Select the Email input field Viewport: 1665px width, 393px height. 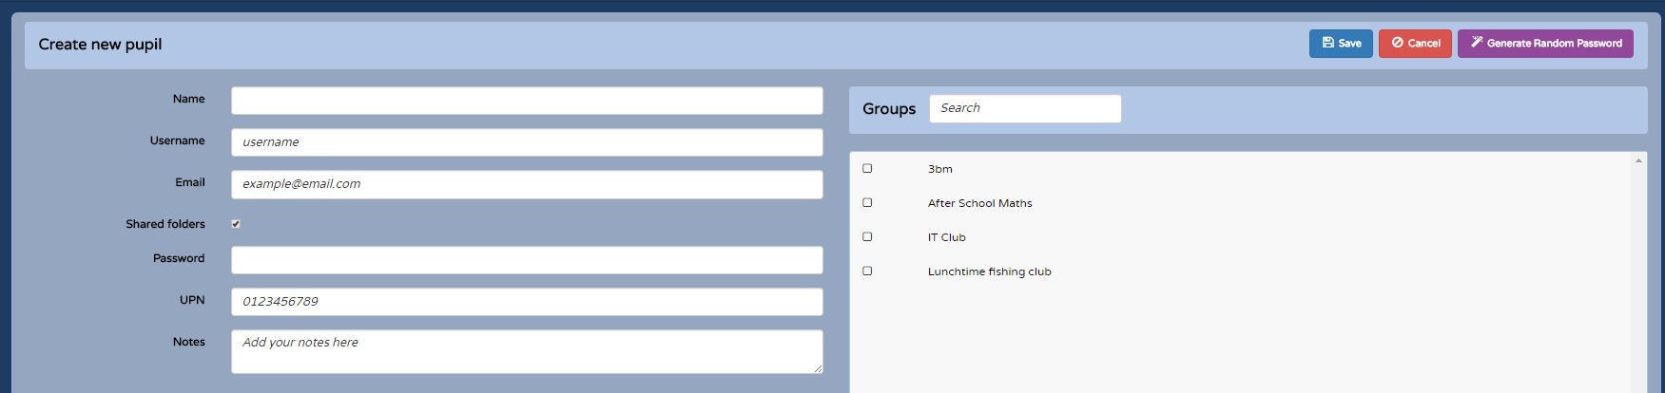[x=527, y=184]
